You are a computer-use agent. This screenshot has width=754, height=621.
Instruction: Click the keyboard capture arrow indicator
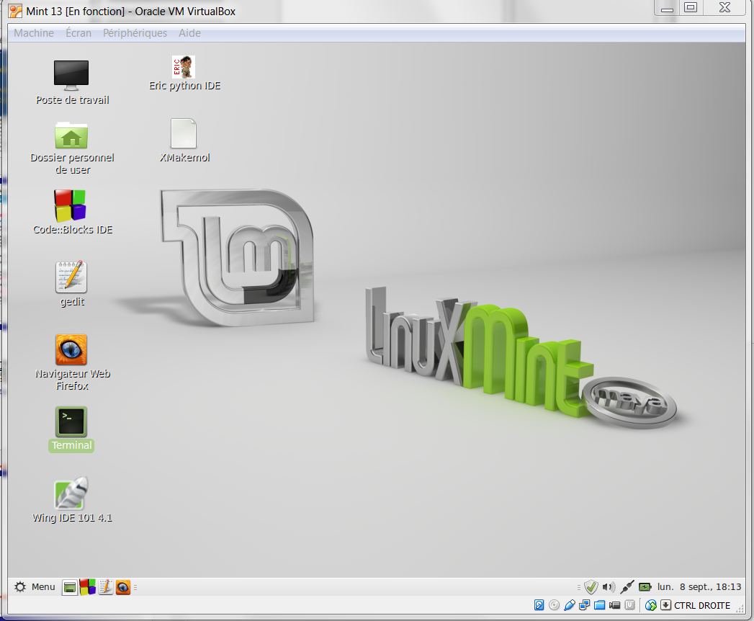[665, 605]
